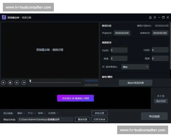Stop video playback
This screenshot has width=171, height=137.
[x=10, y=82]
